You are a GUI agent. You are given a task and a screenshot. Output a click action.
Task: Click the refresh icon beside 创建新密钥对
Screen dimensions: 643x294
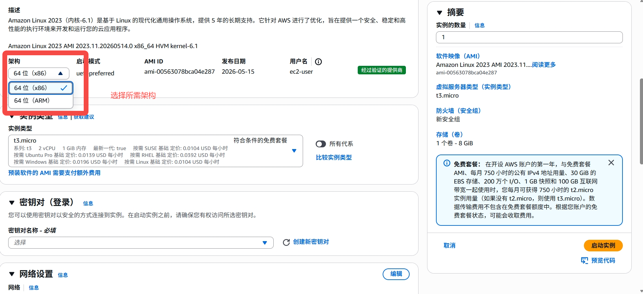point(286,242)
